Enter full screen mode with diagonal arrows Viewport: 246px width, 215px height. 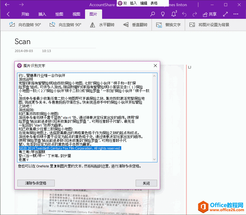[225, 14]
